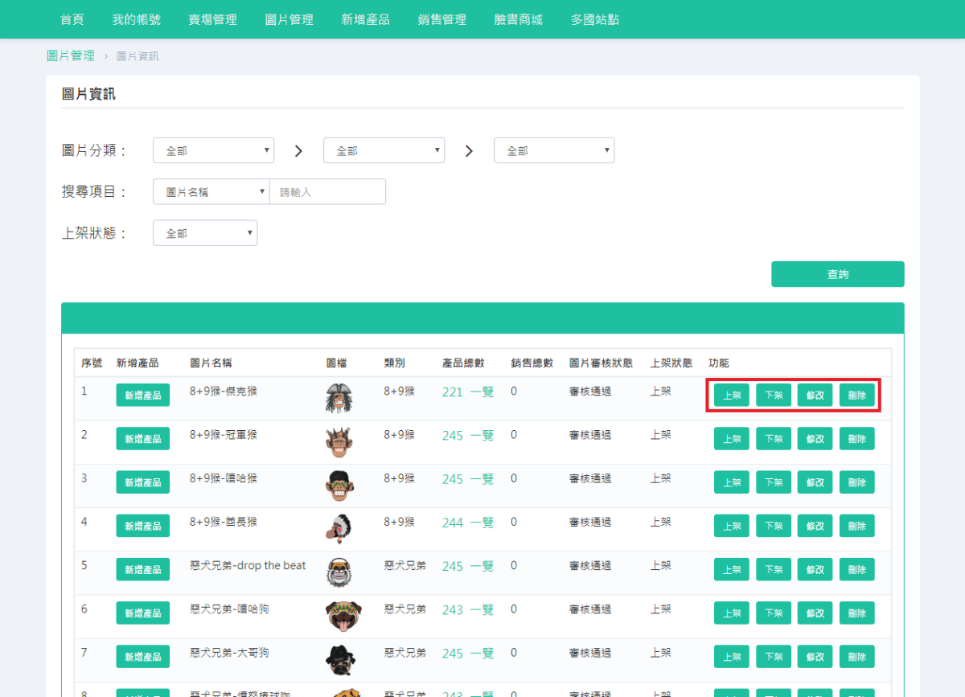The width and height of the screenshot is (965, 697).
Task: Click the 請輸入 search input field
Action: (327, 191)
